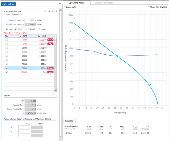Click the DD value 40.4

[110, 133]
